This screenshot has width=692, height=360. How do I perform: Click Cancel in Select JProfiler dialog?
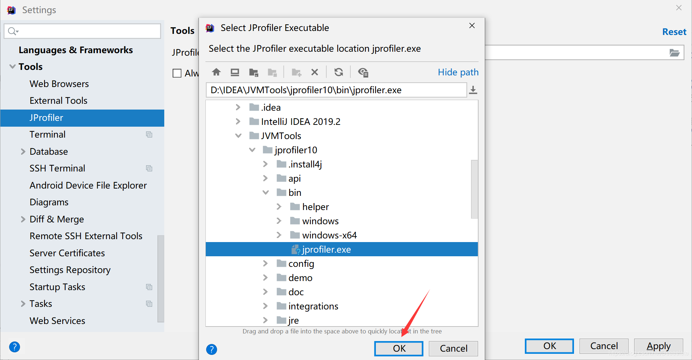coord(453,348)
